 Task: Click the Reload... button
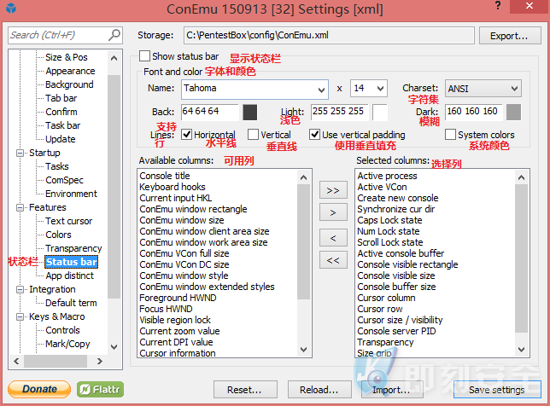pyautogui.click(x=319, y=390)
